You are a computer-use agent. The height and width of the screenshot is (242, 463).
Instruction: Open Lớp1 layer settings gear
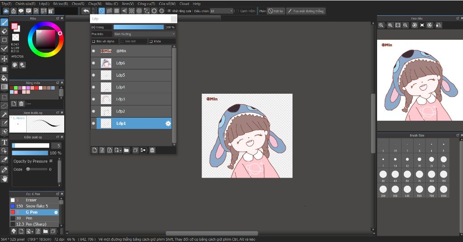tap(168, 123)
